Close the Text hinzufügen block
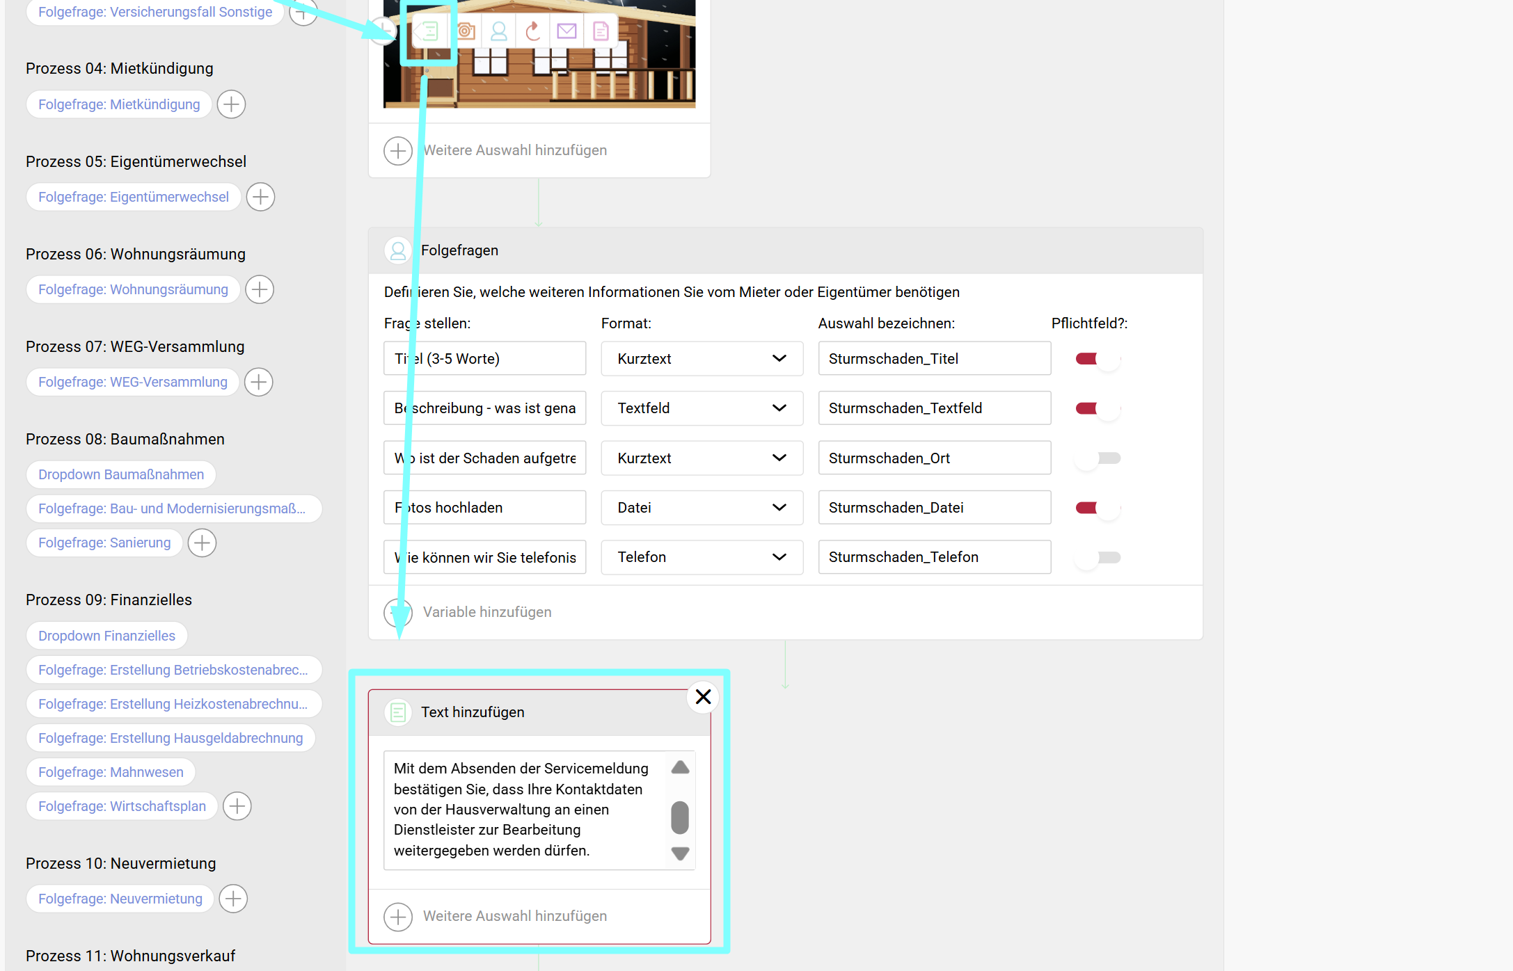Screen dimensions: 1513x971 703,697
